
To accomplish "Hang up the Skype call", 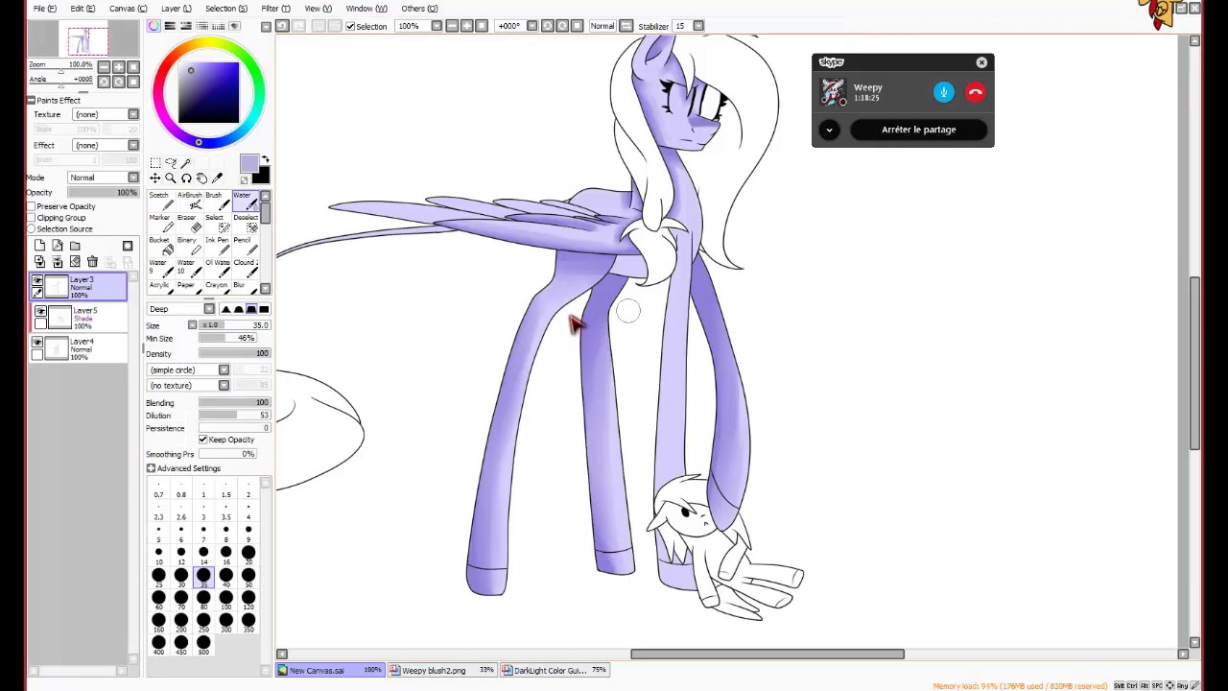I will [x=975, y=92].
